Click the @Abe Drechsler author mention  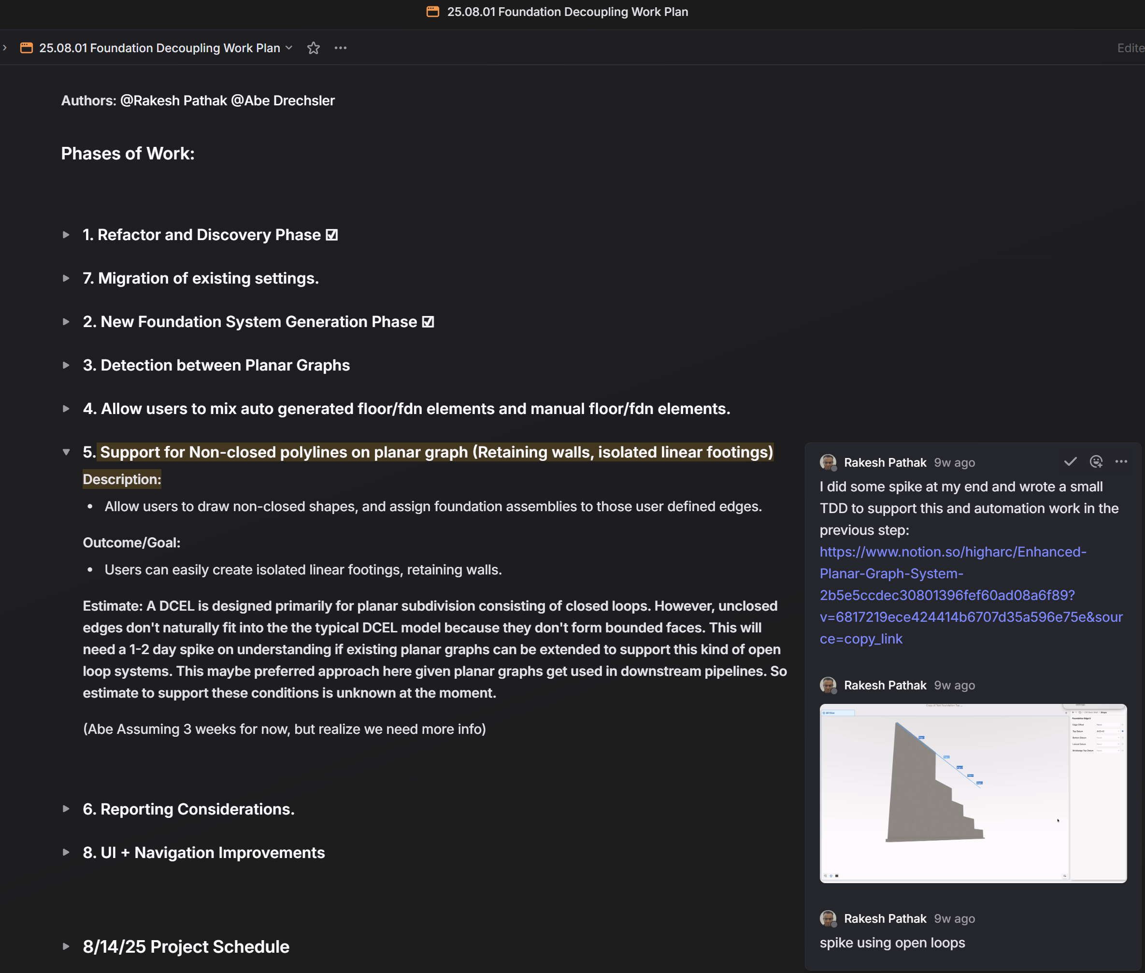tap(283, 100)
